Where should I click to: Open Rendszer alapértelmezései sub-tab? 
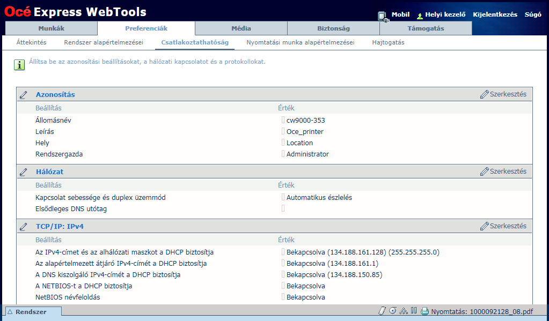click(x=104, y=42)
